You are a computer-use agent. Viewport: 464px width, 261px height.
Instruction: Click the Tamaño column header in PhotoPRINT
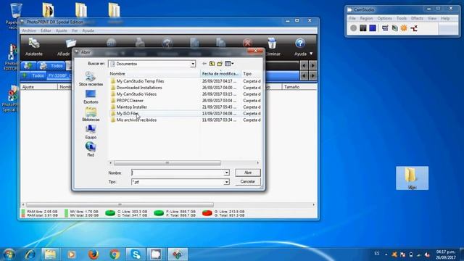pos(299,87)
